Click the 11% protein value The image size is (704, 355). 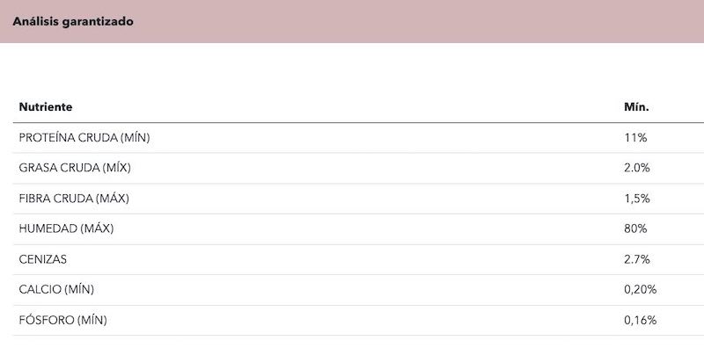tap(635, 138)
